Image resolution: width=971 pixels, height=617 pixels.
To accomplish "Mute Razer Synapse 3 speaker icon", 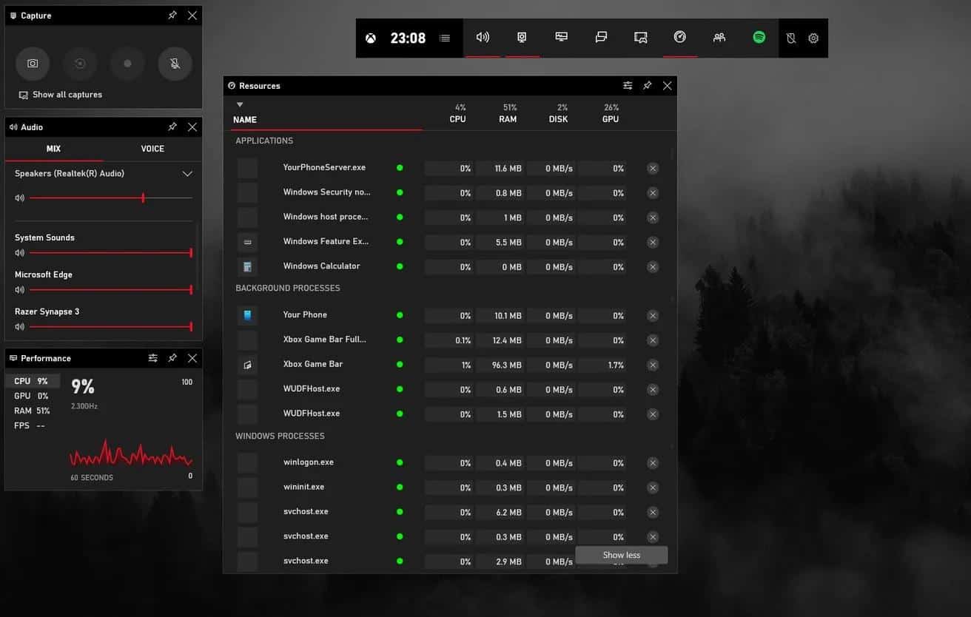I will click(19, 327).
